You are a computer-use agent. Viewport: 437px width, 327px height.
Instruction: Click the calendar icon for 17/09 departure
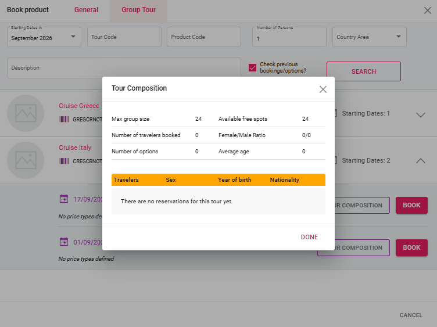[x=64, y=199]
